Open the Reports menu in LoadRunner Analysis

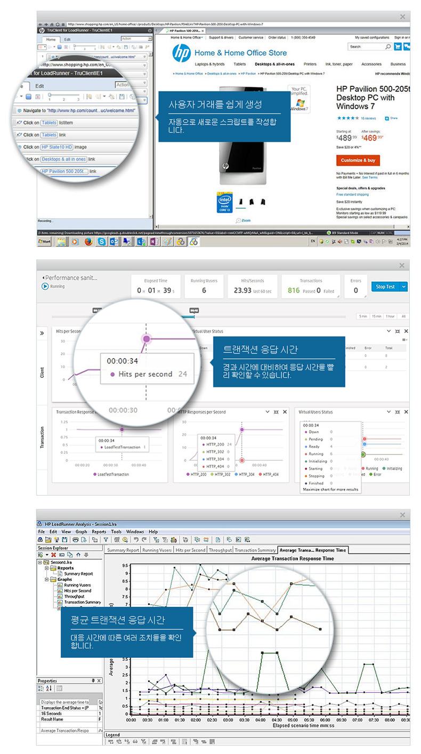[99, 532]
